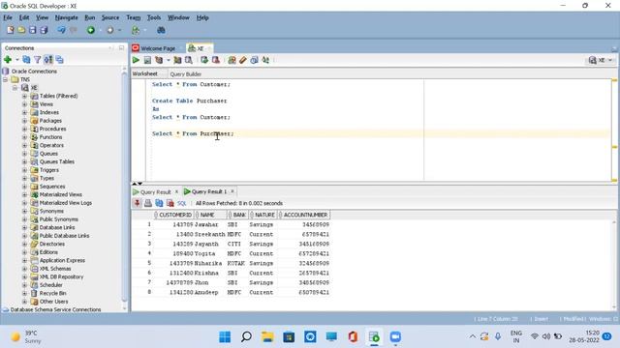Click the Rollback icon in worksheet toolbar
This screenshot has width=620, height=348.
pyautogui.click(x=215, y=60)
